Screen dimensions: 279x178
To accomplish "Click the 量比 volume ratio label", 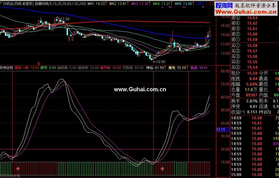I will 263,90.
